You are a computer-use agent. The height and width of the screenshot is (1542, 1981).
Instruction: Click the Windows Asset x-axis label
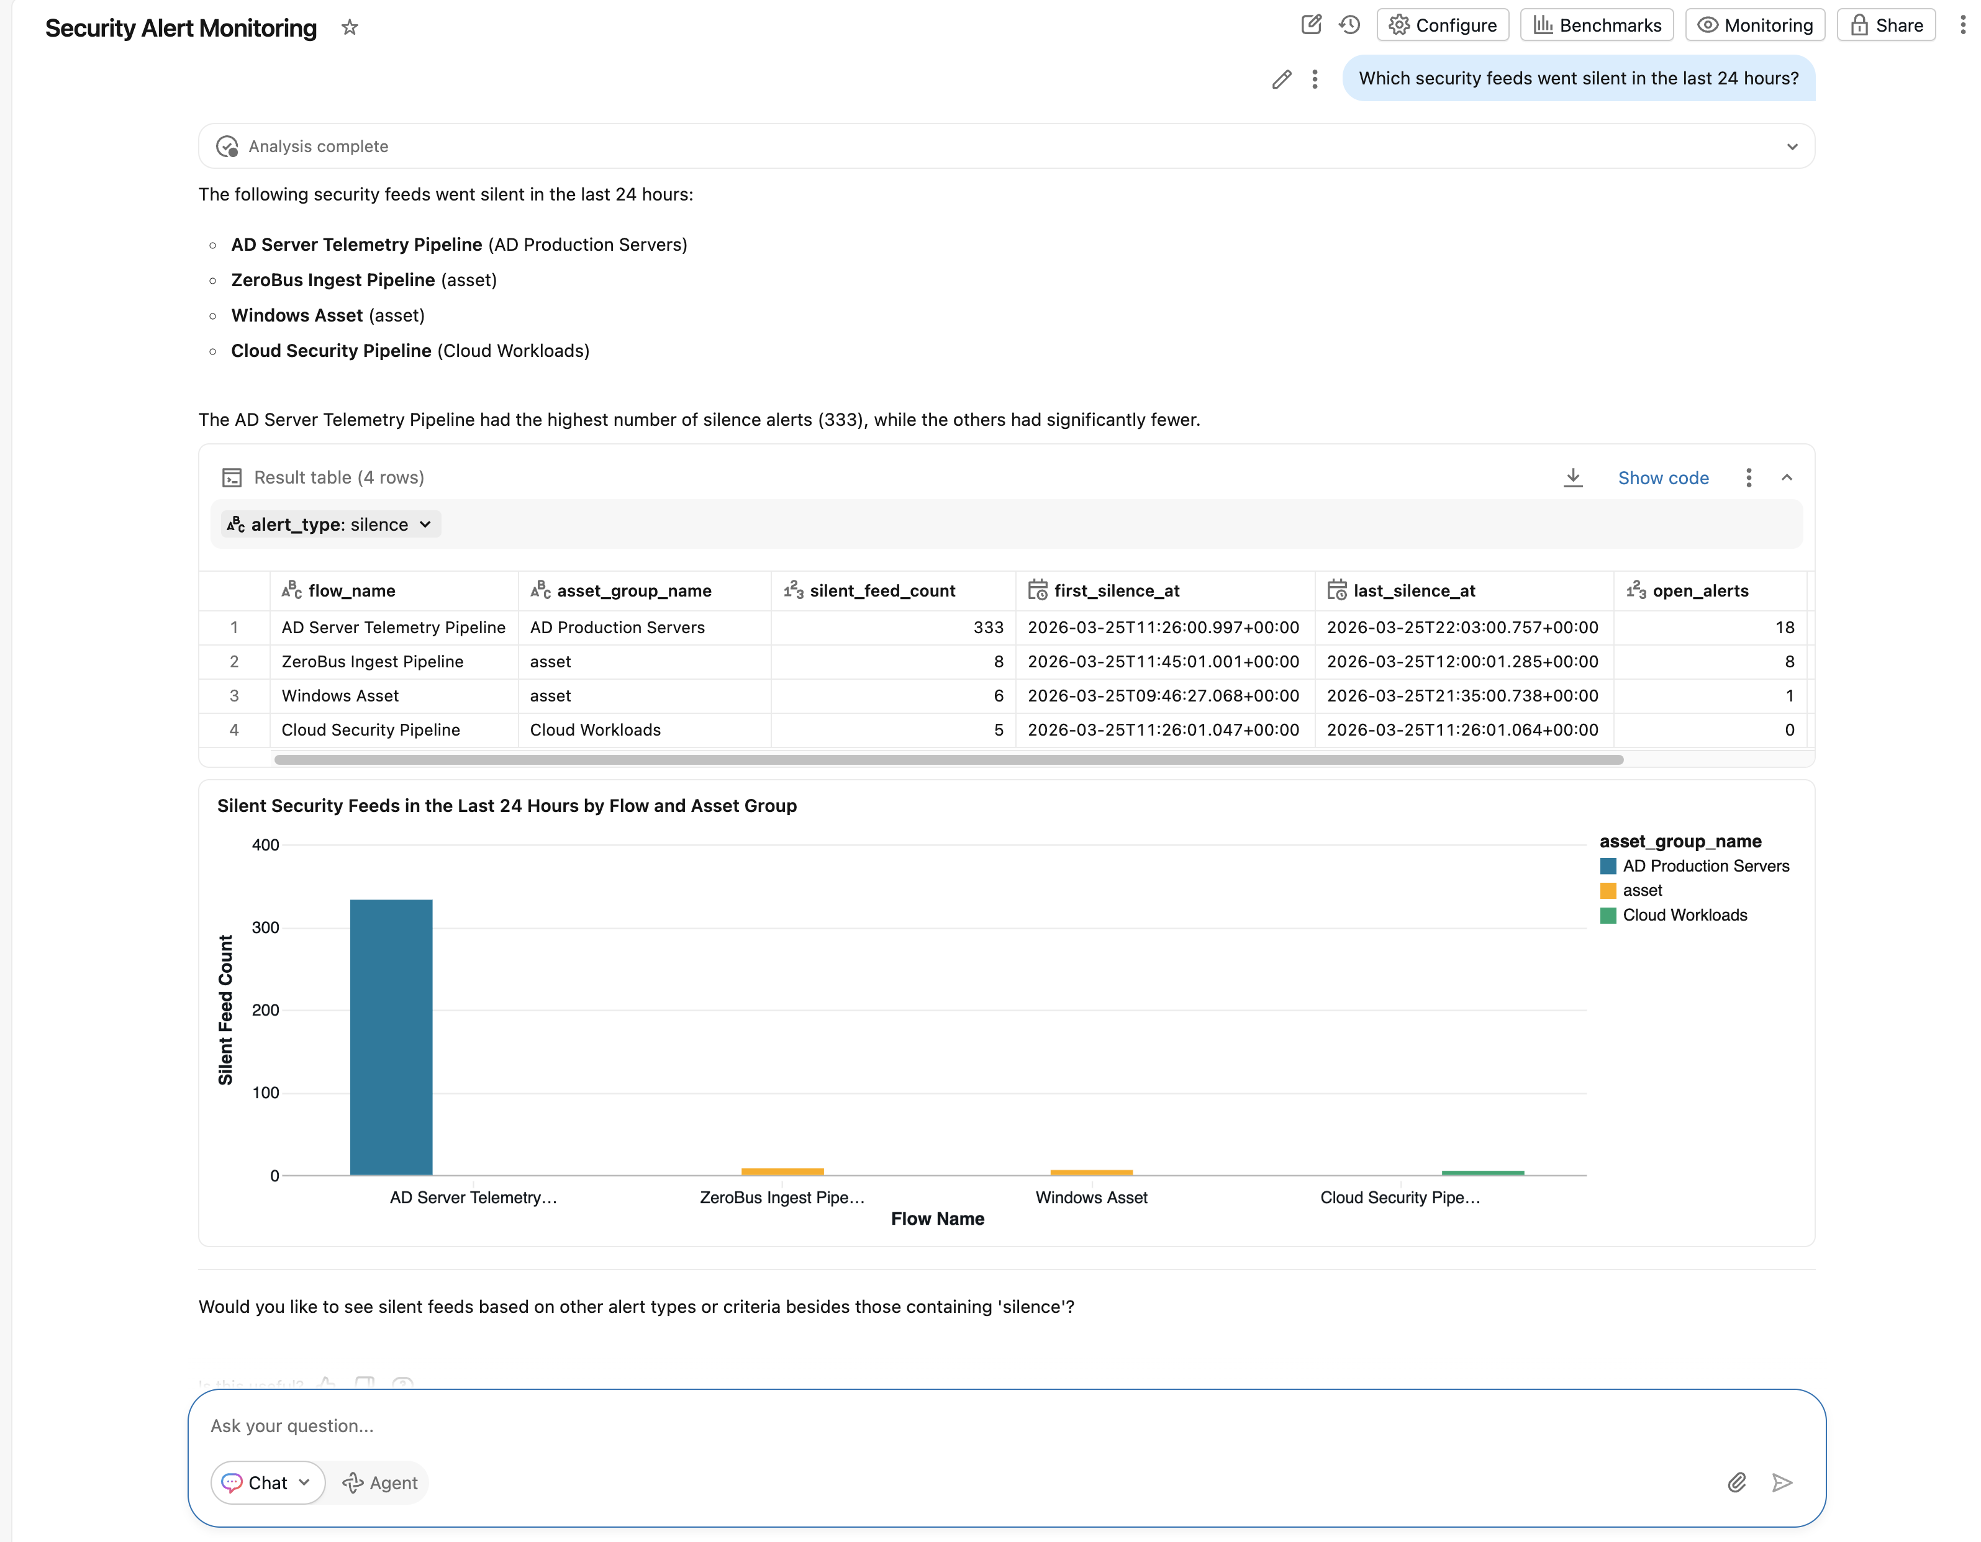1091,1197
